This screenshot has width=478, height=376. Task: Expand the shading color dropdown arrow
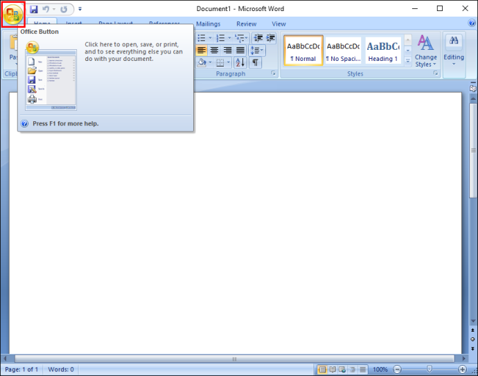(210, 63)
